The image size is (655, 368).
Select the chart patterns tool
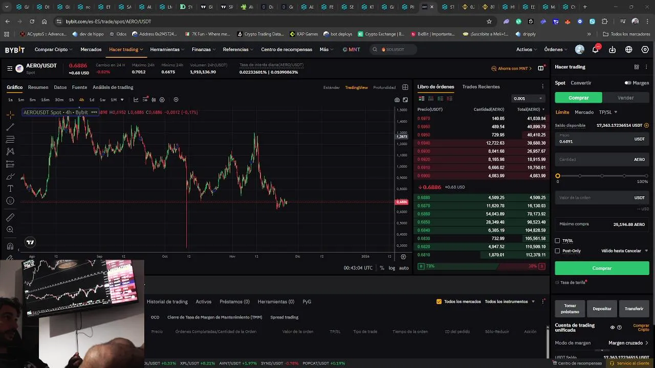(10, 151)
